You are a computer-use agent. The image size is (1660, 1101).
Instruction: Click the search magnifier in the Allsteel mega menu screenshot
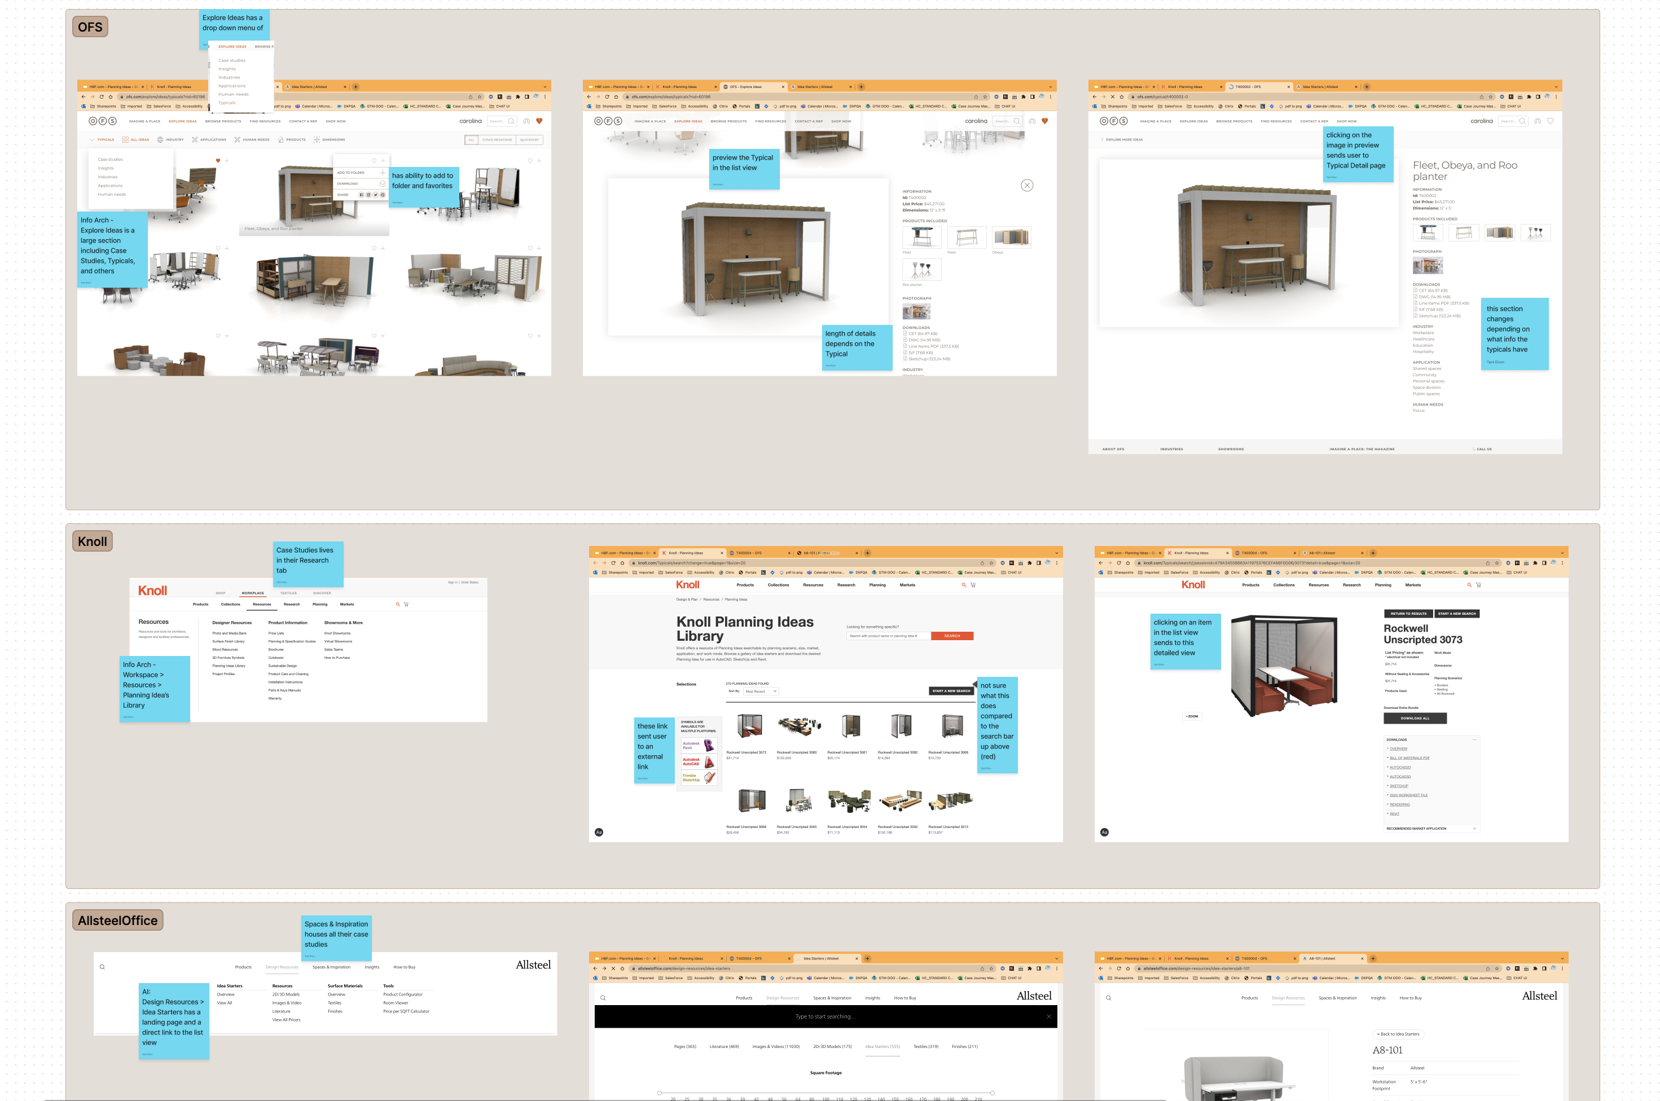coord(102,967)
